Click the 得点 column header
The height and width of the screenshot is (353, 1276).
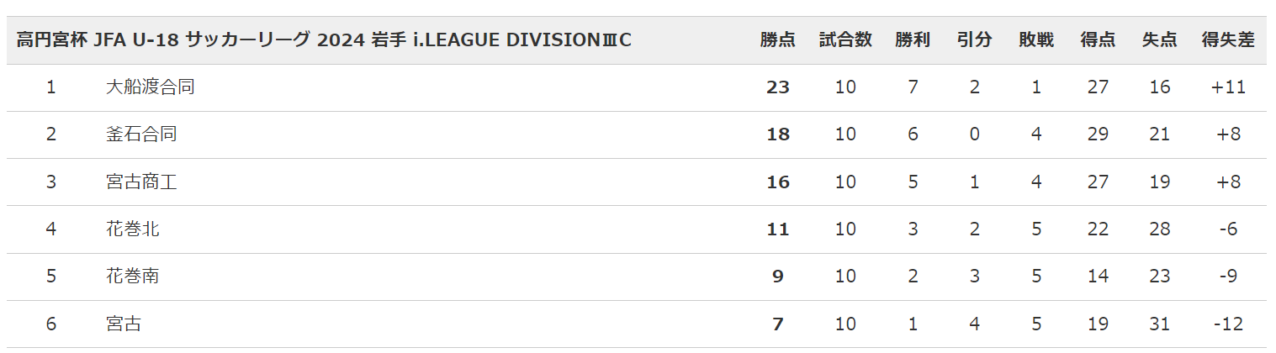tap(1098, 40)
